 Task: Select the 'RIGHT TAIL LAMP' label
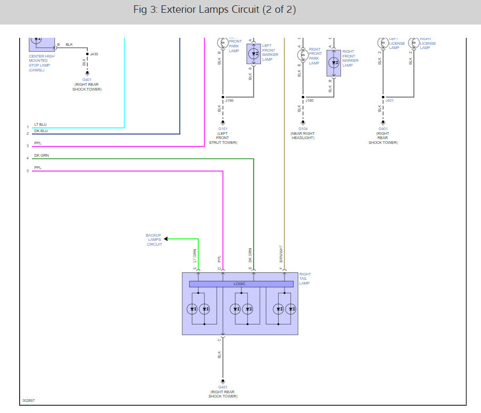(x=305, y=279)
